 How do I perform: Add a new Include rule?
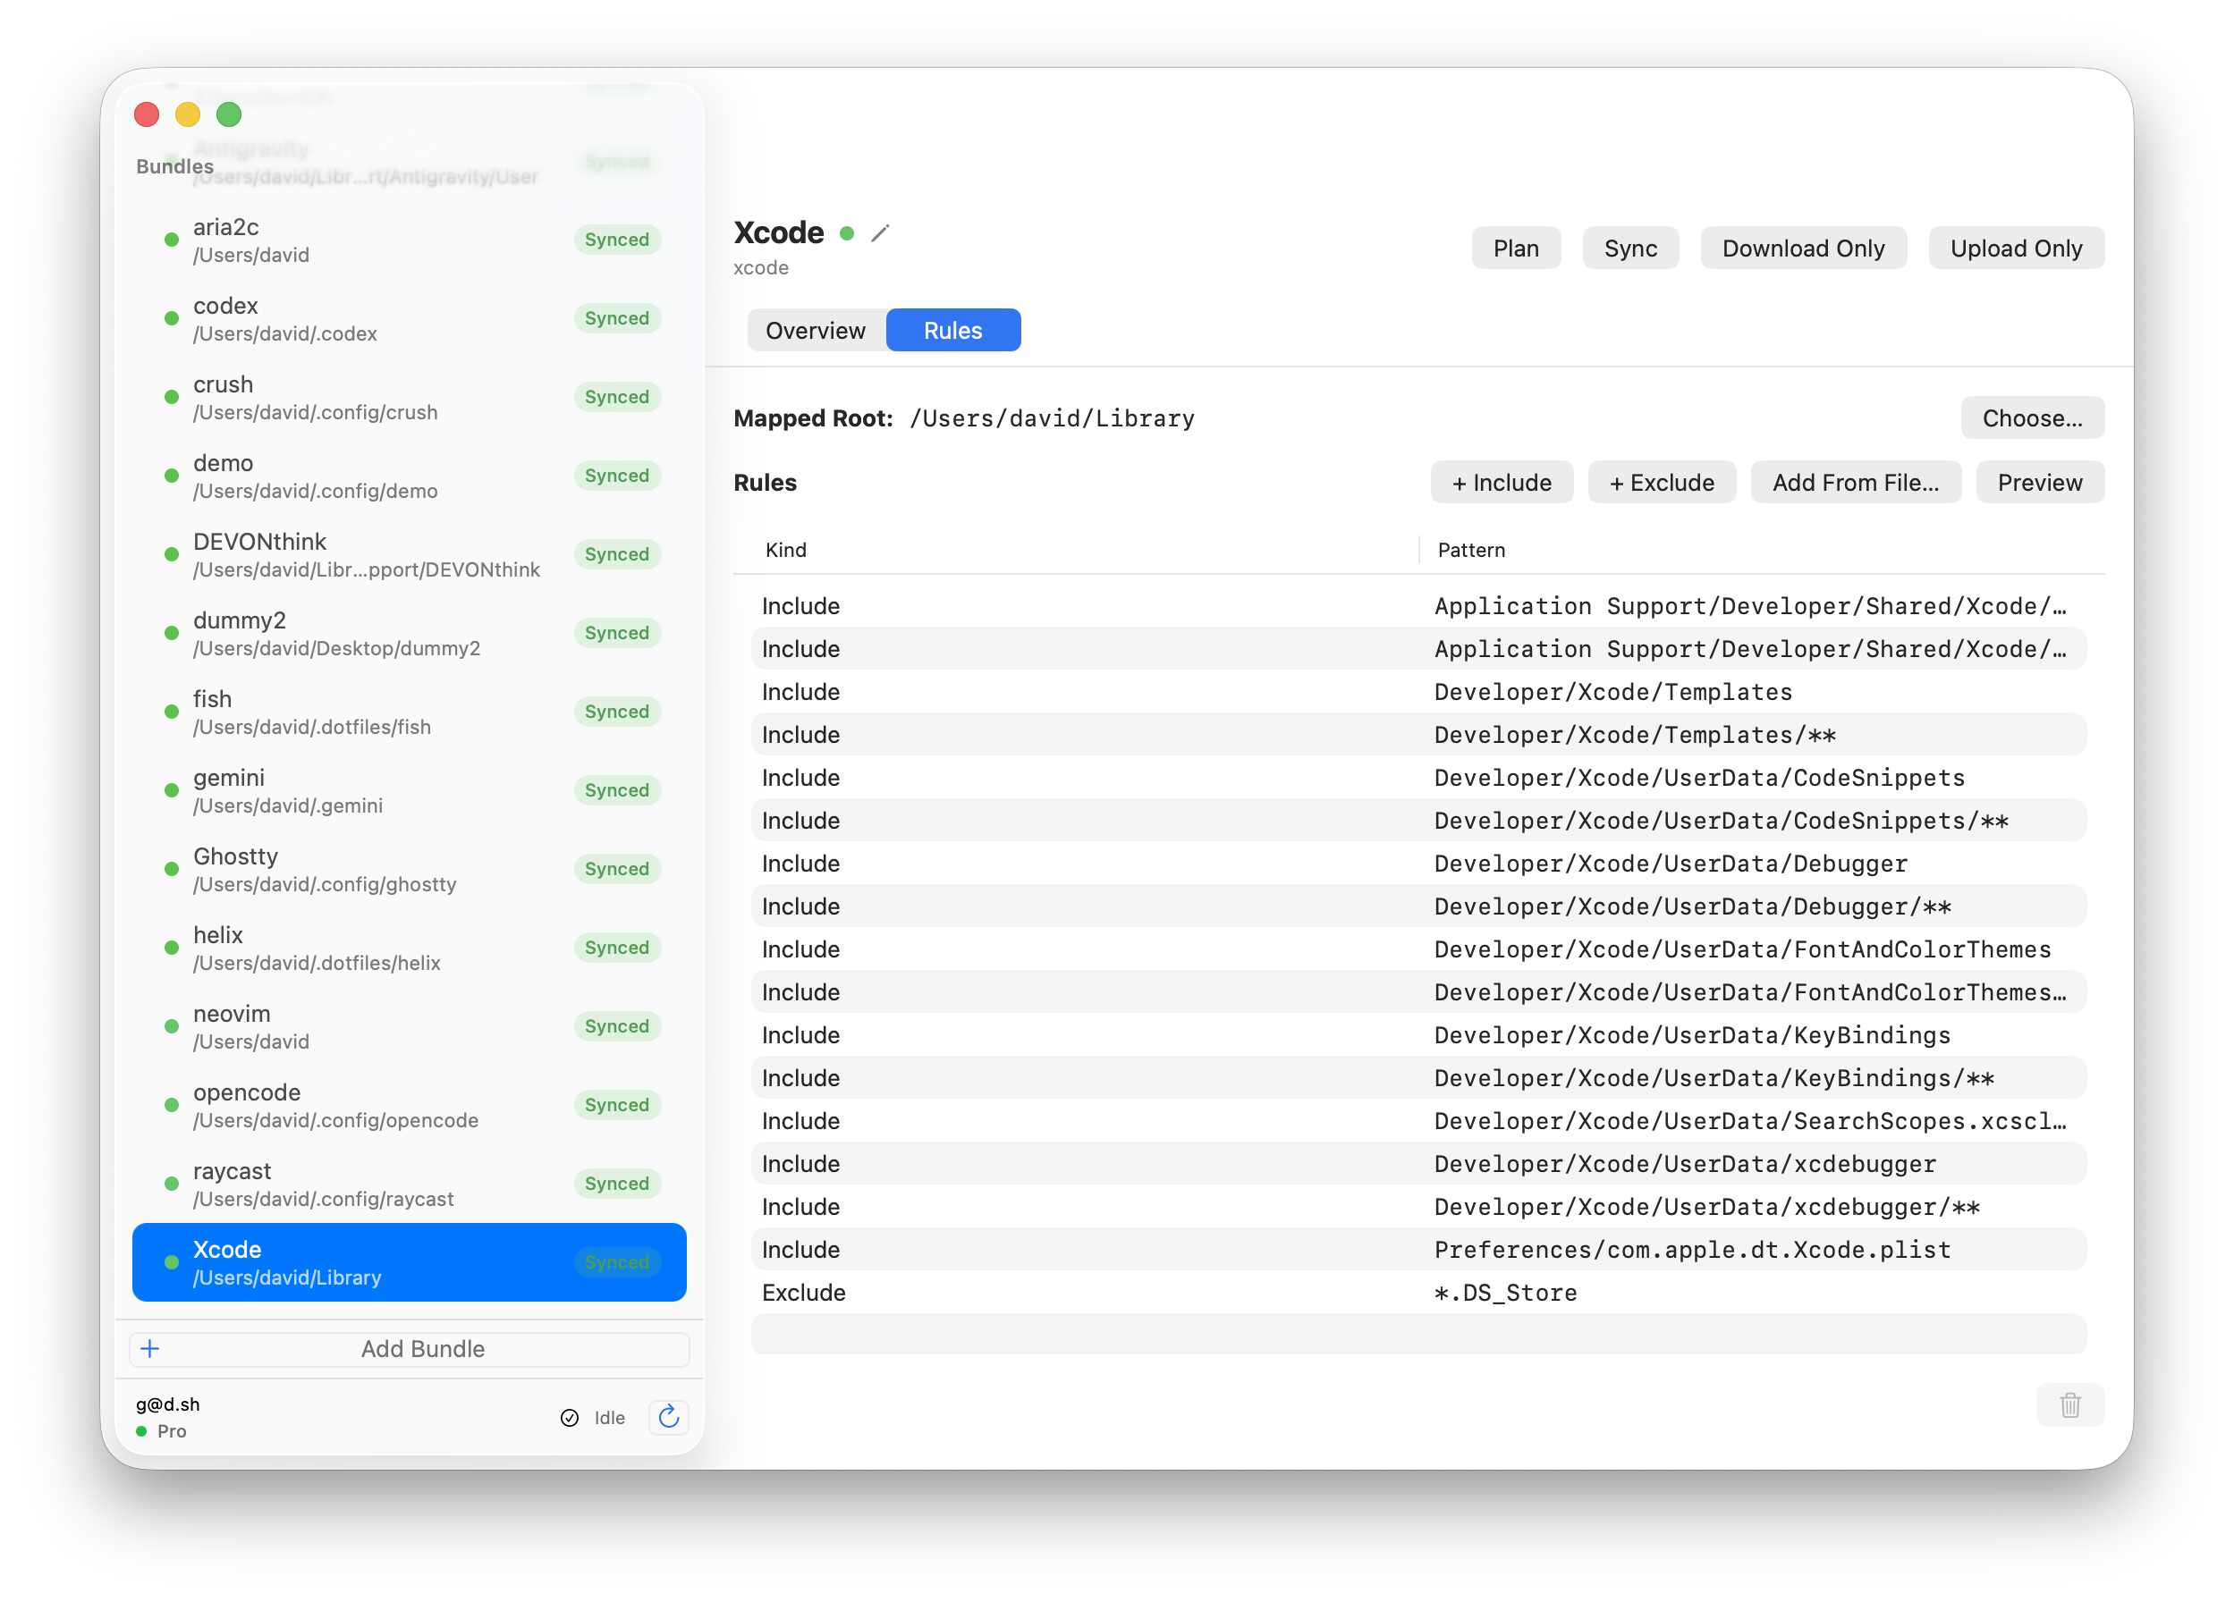pyautogui.click(x=1502, y=483)
